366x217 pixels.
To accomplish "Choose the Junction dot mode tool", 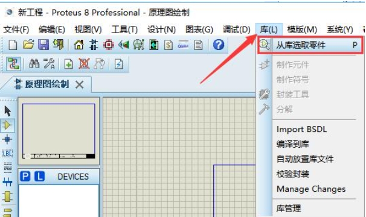I will tap(7, 139).
